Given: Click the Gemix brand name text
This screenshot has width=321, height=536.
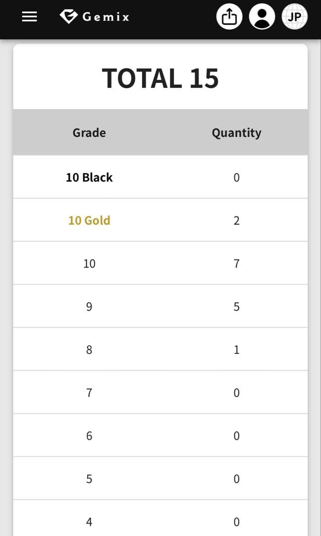Looking at the screenshot, I should pyautogui.click(x=106, y=17).
